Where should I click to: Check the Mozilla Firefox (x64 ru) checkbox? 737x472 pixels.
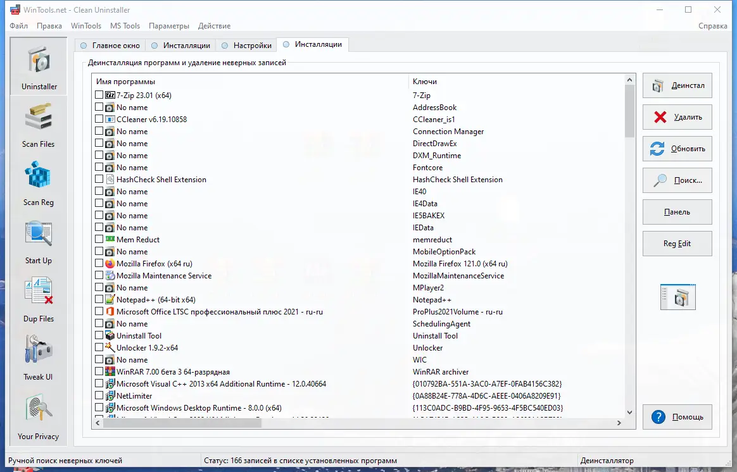99,263
